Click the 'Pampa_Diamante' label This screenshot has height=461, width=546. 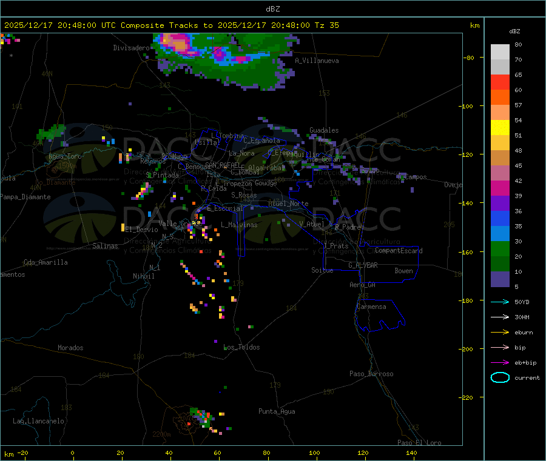[25, 197]
